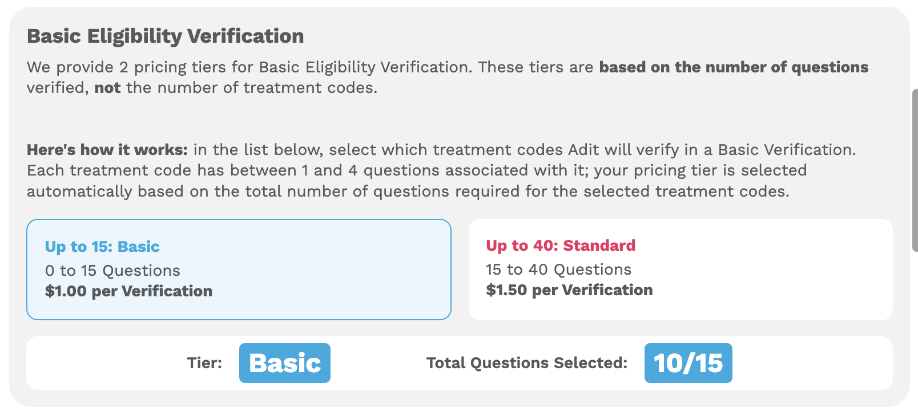This screenshot has height=416, width=918.
Task: Click the bold based on the number of questions text
Action: point(732,67)
